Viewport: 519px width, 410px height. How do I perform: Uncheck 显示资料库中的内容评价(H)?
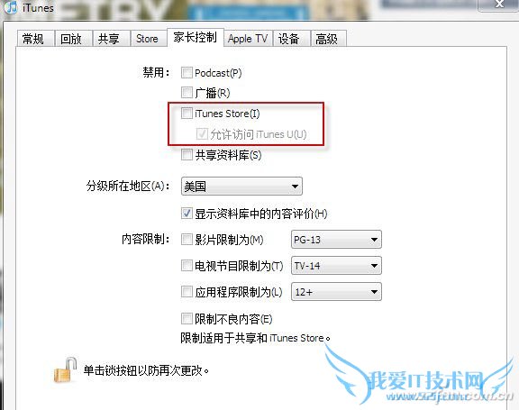click(x=187, y=213)
